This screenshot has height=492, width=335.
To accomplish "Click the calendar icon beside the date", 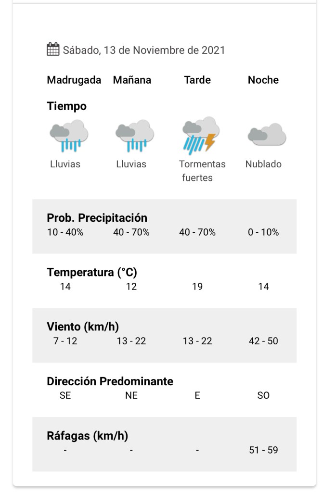I will pos(53,50).
